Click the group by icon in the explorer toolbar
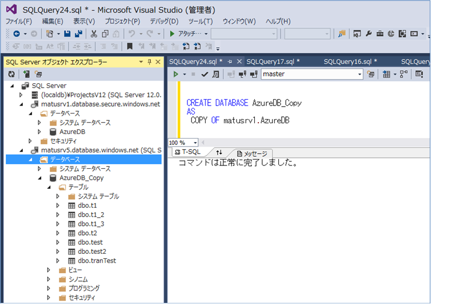This screenshot has width=457, height=304. [x=38, y=74]
